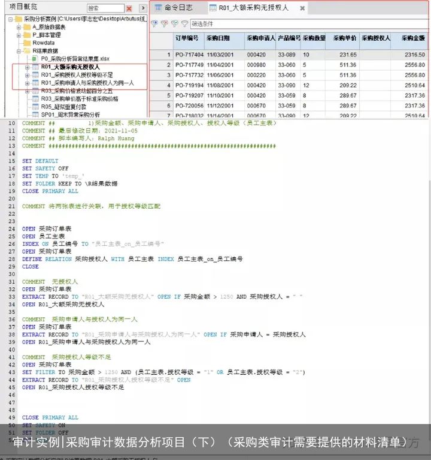Click the Excel icon of P0_采购分析异常结果集.xlsx
Image resolution: width=431 pixels, height=460 pixels.
(x=35, y=59)
